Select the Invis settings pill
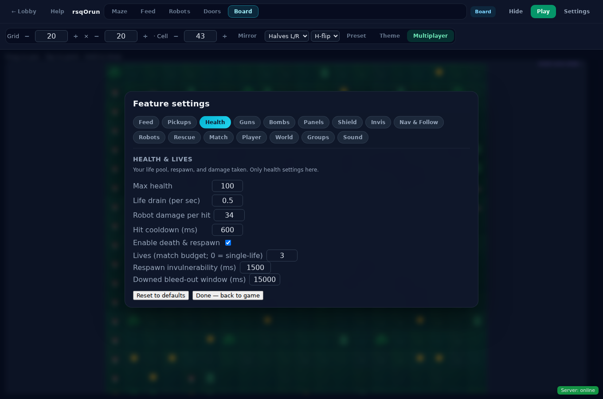Image resolution: width=603 pixels, height=399 pixels. pyautogui.click(x=378, y=122)
